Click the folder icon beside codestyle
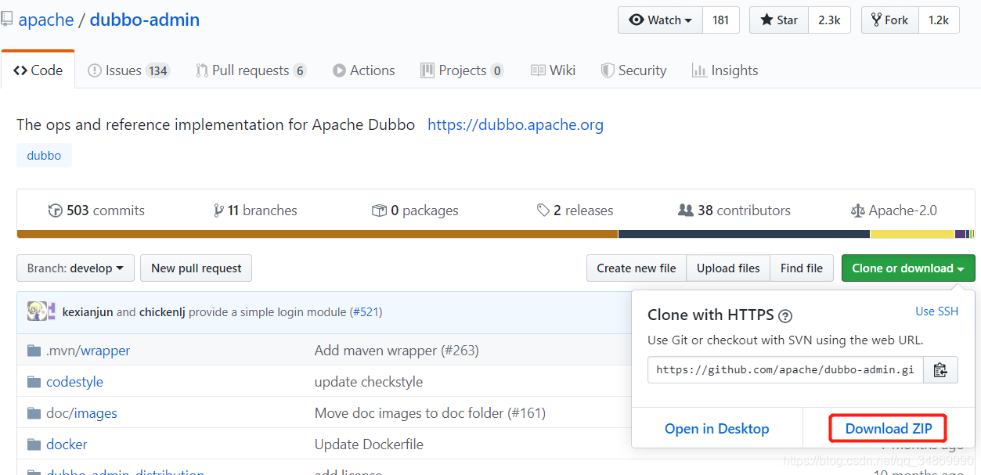 click(x=34, y=382)
